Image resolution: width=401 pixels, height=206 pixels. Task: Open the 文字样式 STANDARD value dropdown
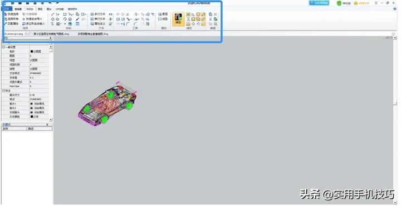click(39, 73)
